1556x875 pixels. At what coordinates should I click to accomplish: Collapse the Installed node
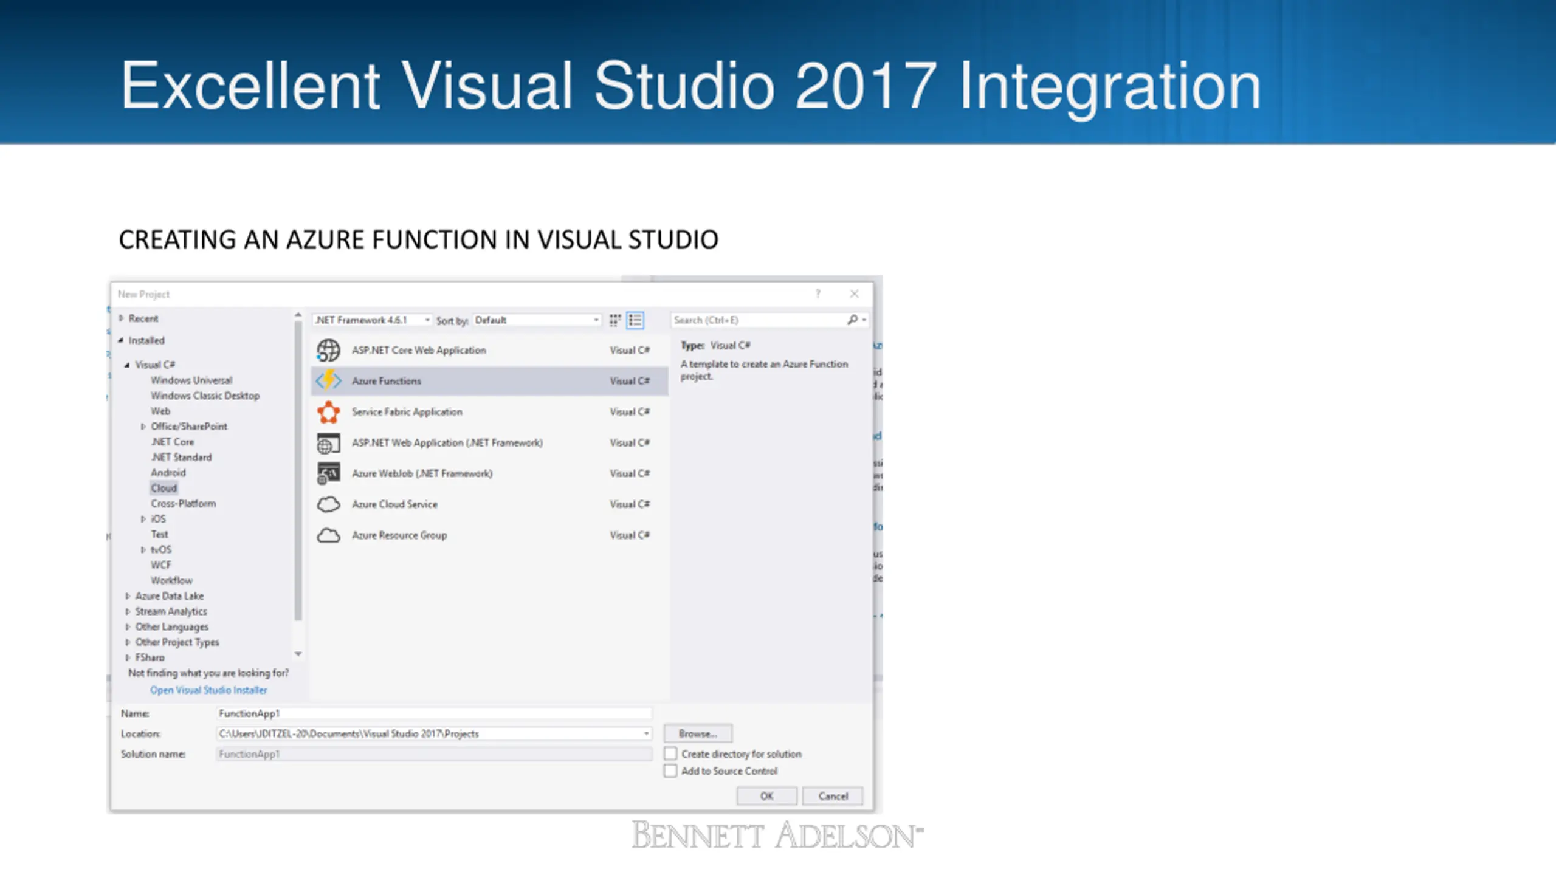click(x=121, y=340)
